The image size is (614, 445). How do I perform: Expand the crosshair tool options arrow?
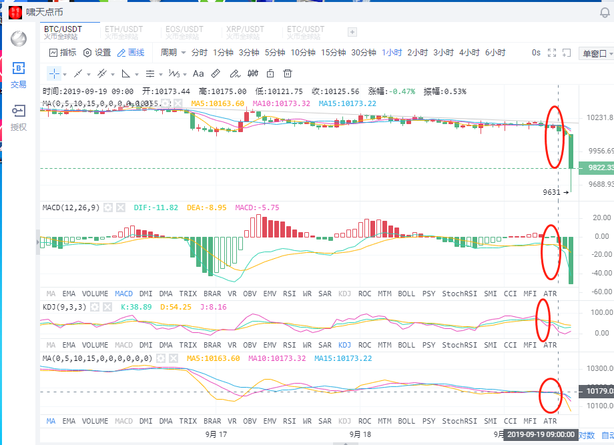tap(65, 74)
